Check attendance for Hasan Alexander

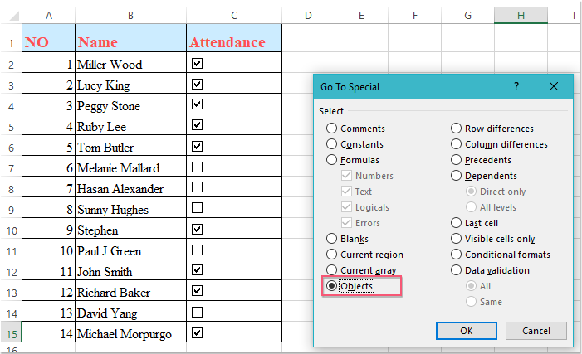pyautogui.click(x=197, y=187)
